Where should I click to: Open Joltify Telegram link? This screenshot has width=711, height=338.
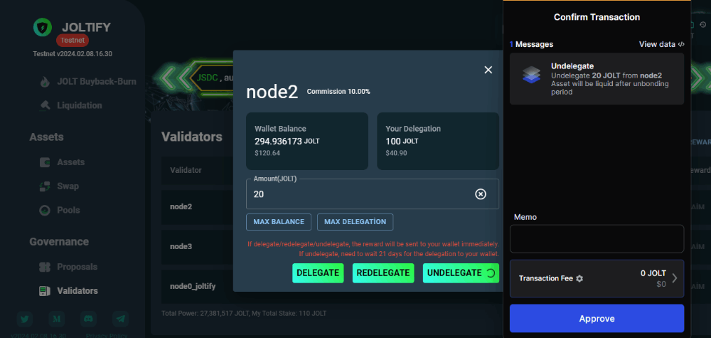click(x=121, y=319)
